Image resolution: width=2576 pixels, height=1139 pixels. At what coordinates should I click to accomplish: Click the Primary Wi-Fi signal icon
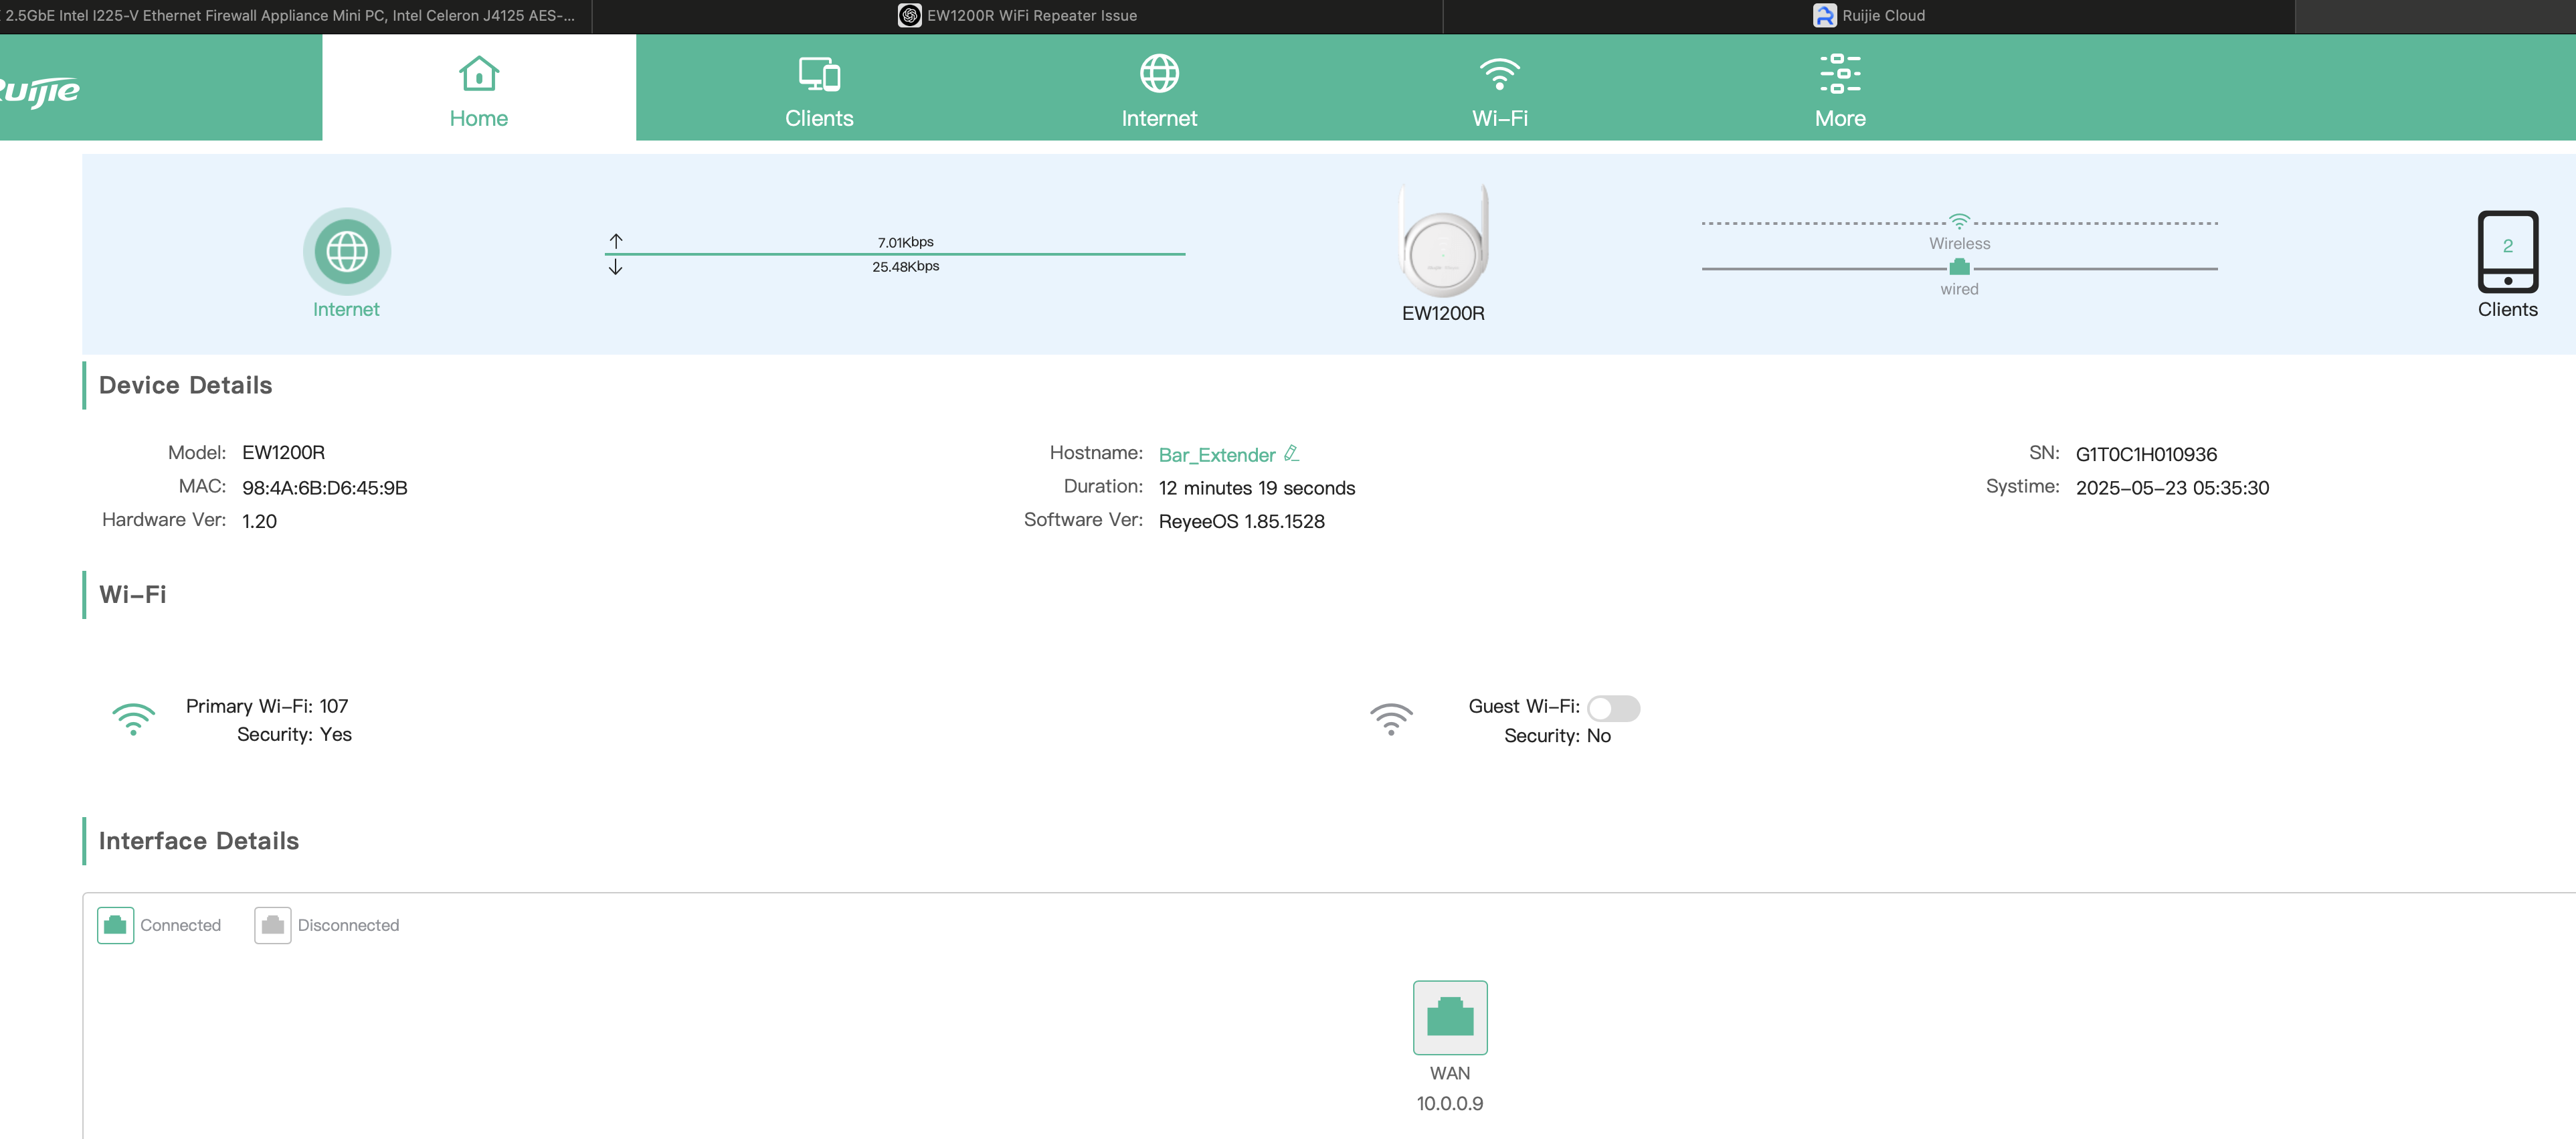(133, 719)
